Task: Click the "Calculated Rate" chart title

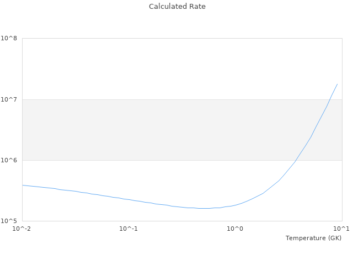Action: (176, 7)
